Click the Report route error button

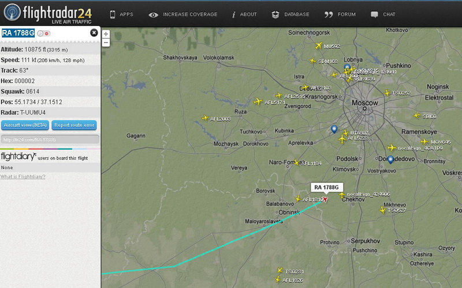(74, 125)
